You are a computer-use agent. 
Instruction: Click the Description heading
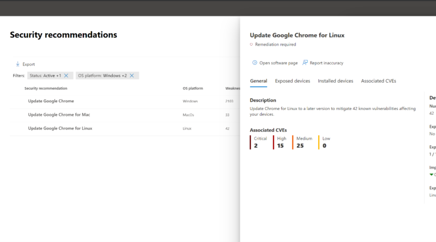pos(263,100)
